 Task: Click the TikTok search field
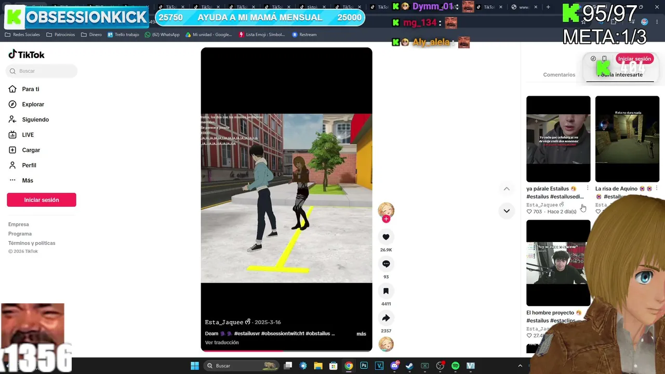pos(42,71)
